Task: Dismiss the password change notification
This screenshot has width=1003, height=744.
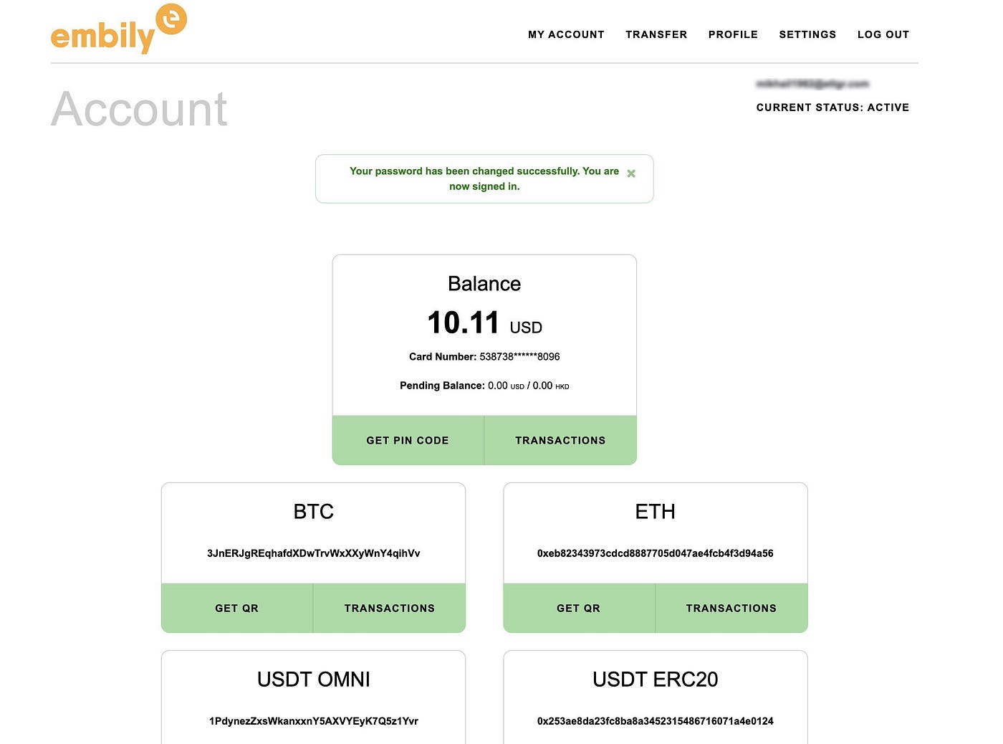Action: pyautogui.click(x=631, y=173)
